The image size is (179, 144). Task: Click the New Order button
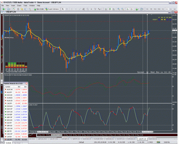click(x=39, y=9)
